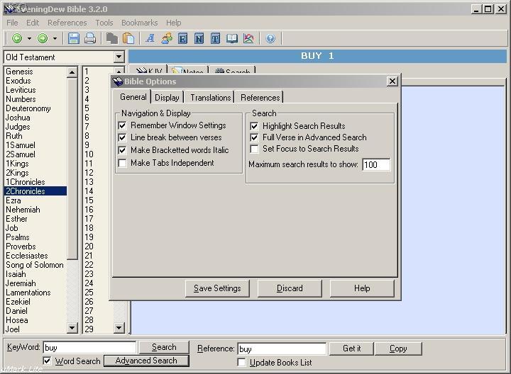Expand the Old Testament dropdown
Viewport: 511px width, 374px height.
119,57
